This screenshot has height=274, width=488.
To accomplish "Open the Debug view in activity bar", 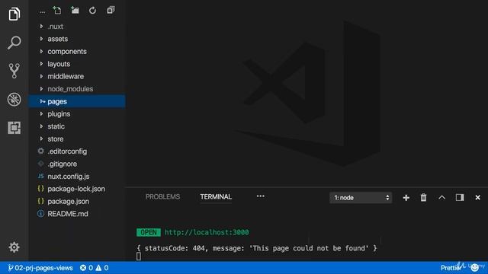I will pos(14,100).
